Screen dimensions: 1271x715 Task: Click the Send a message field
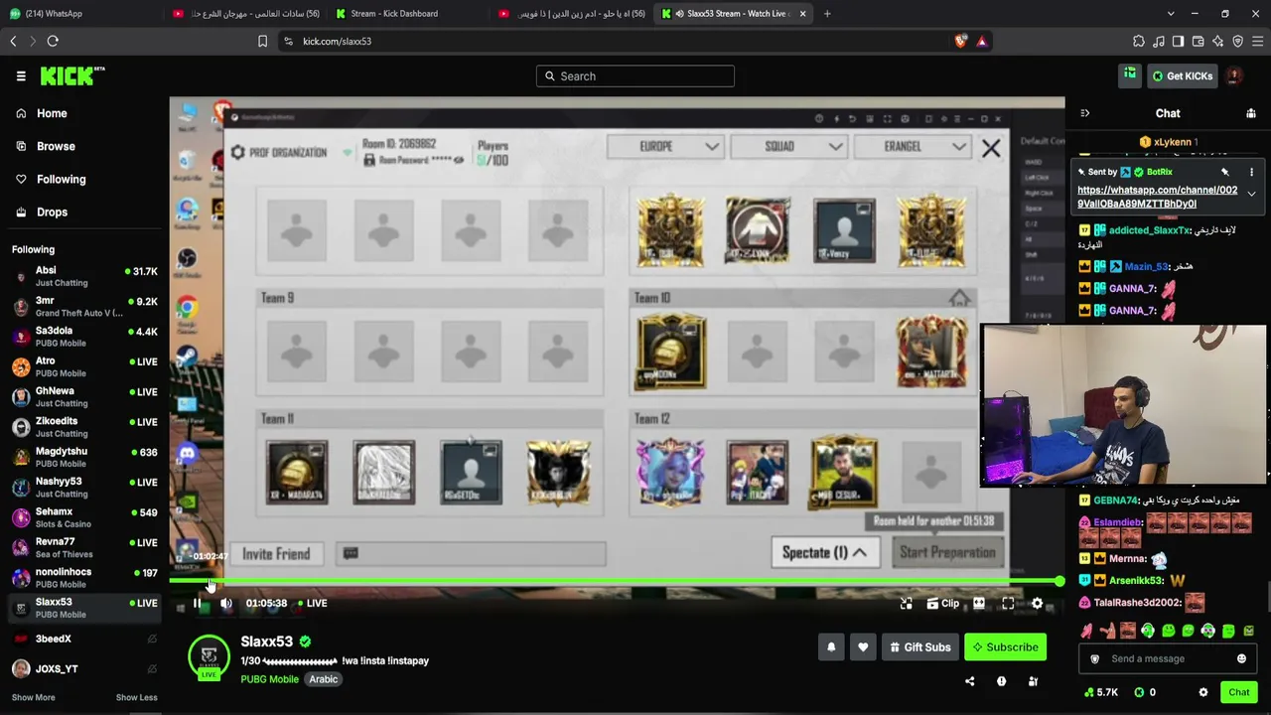(1168, 658)
